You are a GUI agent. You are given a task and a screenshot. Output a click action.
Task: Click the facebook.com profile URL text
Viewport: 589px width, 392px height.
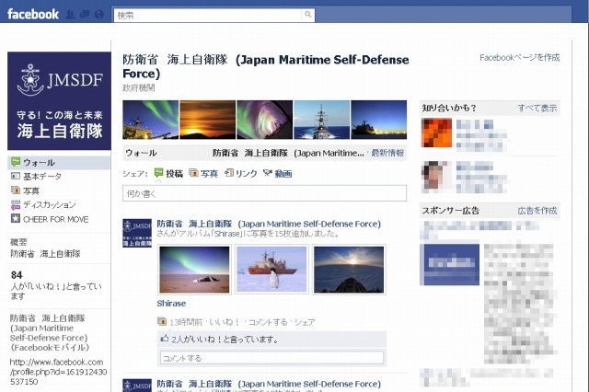(x=58, y=372)
